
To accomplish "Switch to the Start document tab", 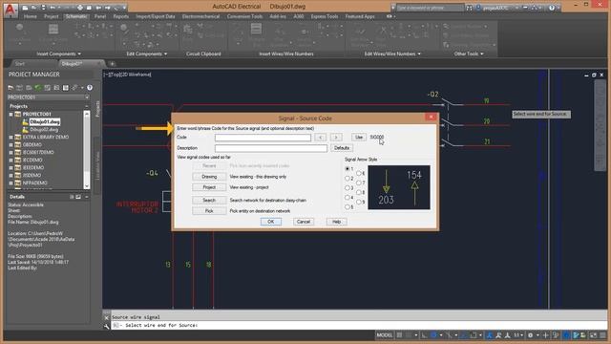I will (x=19, y=64).
